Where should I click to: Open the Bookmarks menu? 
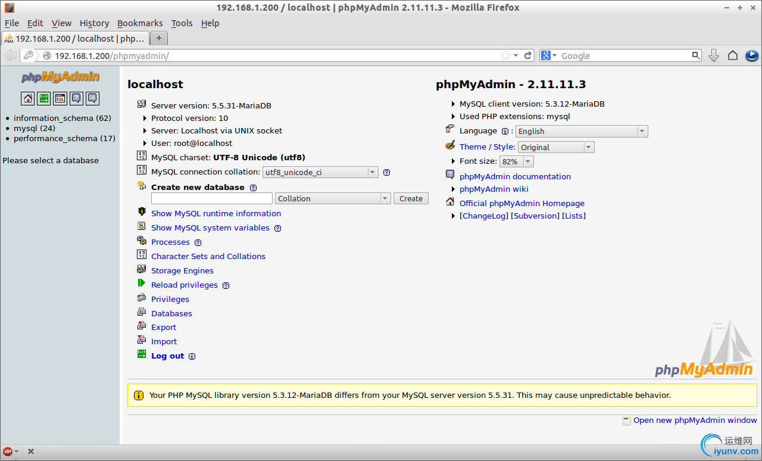[x=140, y=23]
